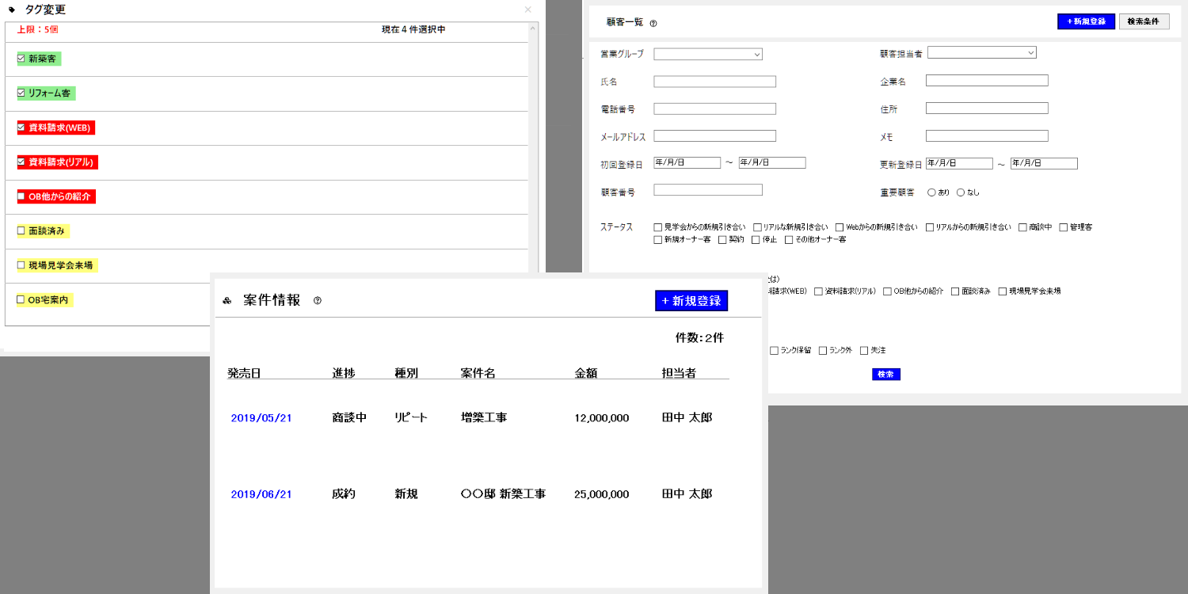This screenshot has width=1188, height=594.
Task: Click the 電話番号 input field
Action: pyautogui.click(x=714, y=109)
